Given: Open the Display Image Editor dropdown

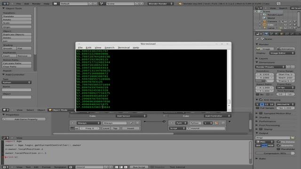Looking at the screenshot, I should click(x=282, y=53).
